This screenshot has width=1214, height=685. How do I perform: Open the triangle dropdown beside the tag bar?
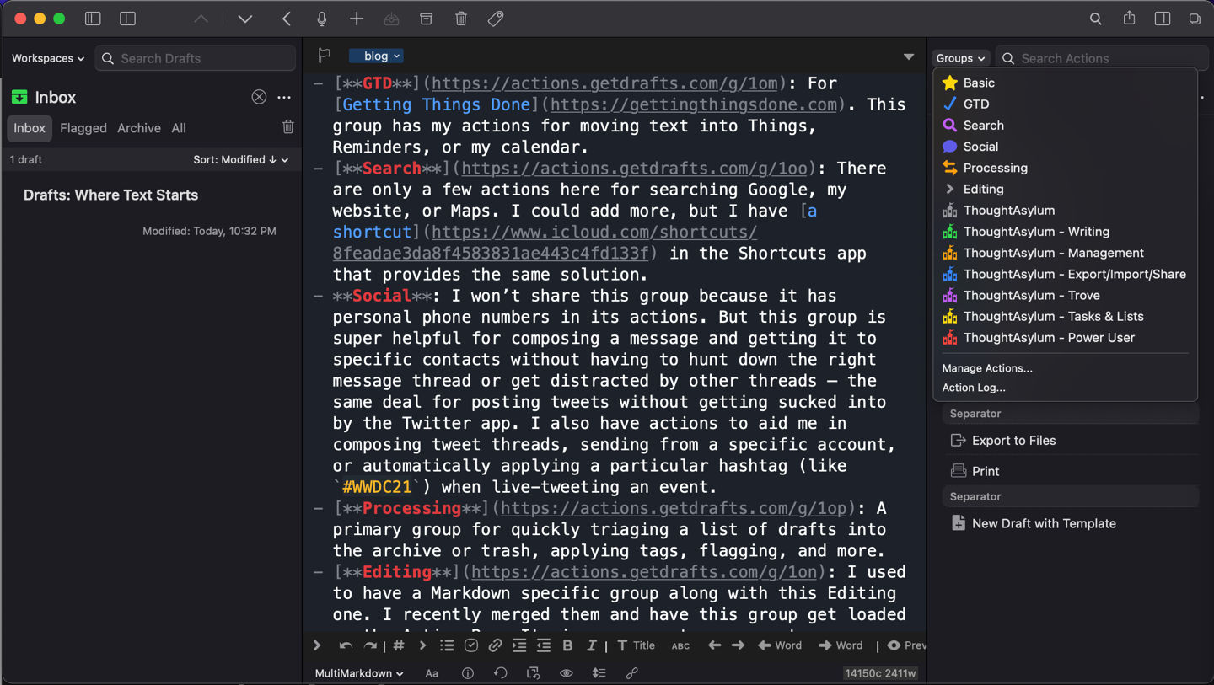tap(909, 56)
